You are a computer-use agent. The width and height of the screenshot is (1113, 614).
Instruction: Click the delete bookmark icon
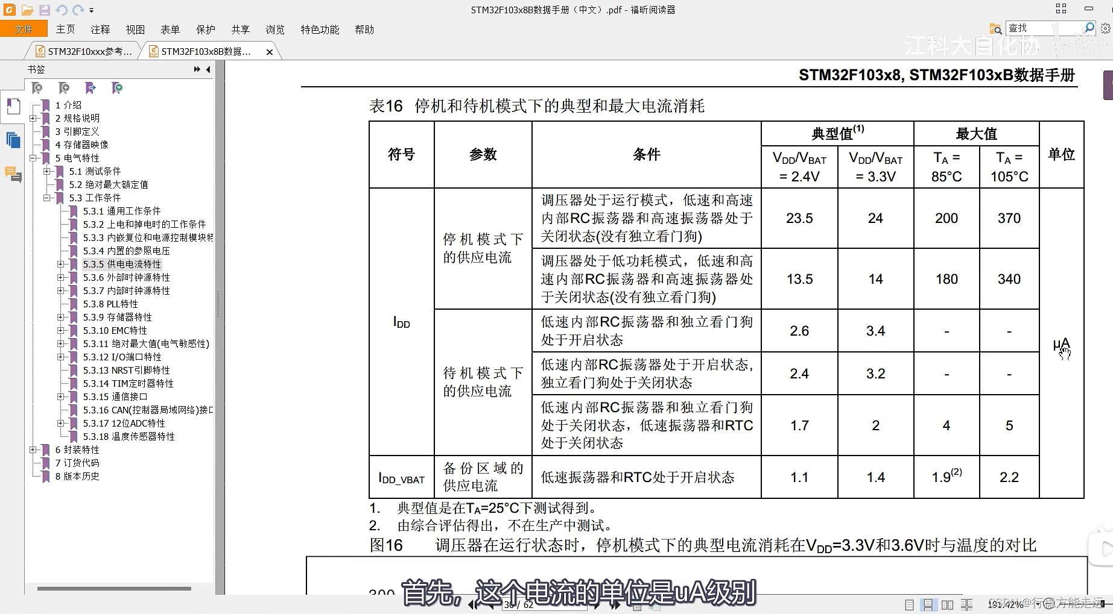tap(37, 88)
